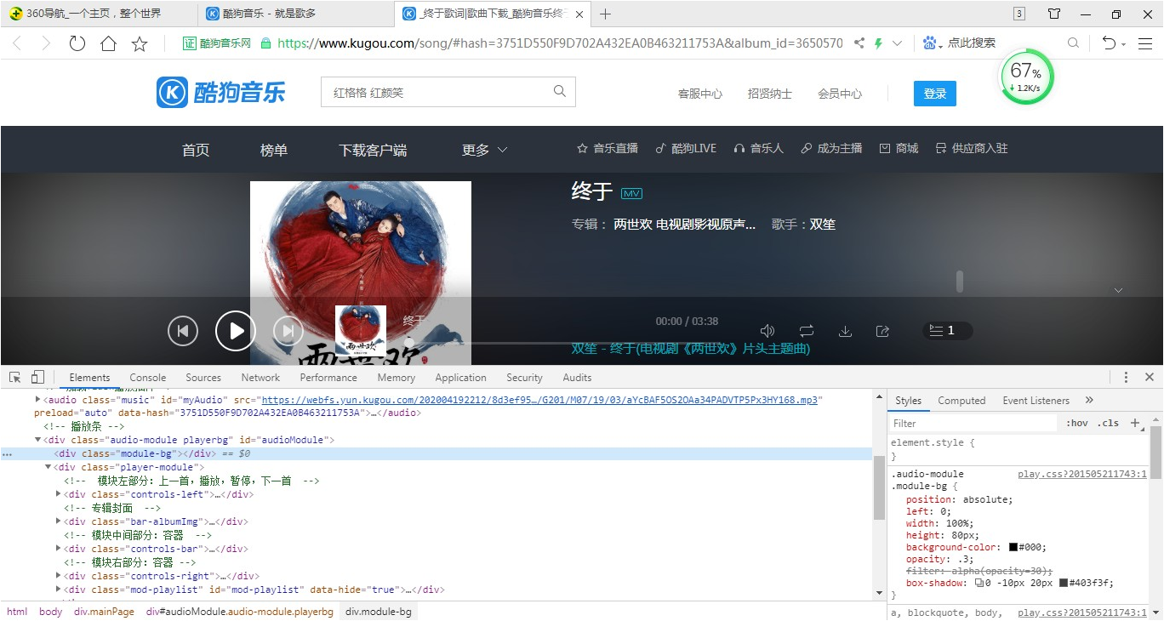
Task: Click the #403f3f box-shadow color swatch
Action: click(1064, 583)
